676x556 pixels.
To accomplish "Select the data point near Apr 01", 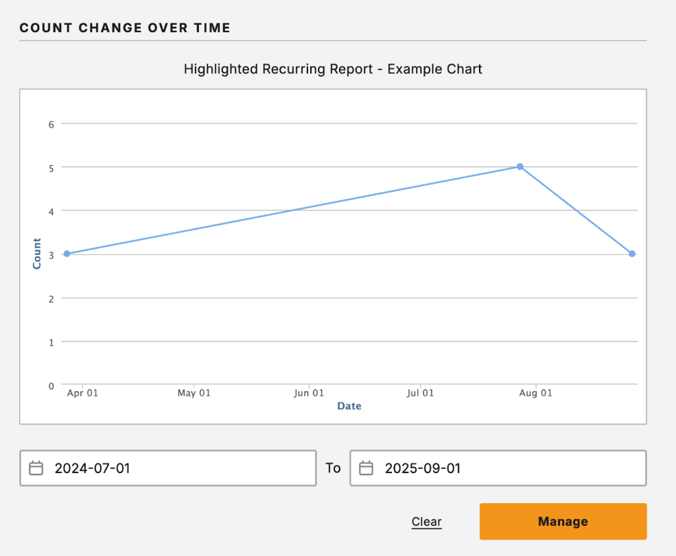I will [67, 254].
